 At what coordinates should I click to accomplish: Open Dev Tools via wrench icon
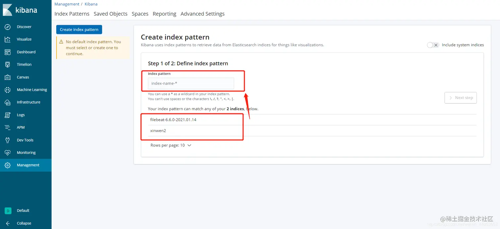[8, 140]
